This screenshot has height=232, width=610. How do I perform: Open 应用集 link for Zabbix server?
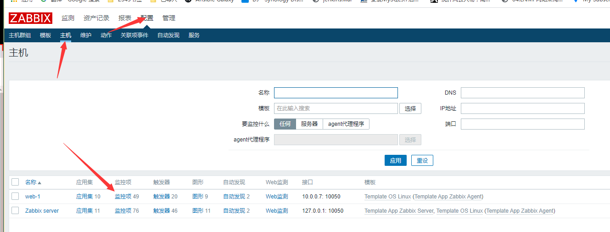[x=84, y=211]
